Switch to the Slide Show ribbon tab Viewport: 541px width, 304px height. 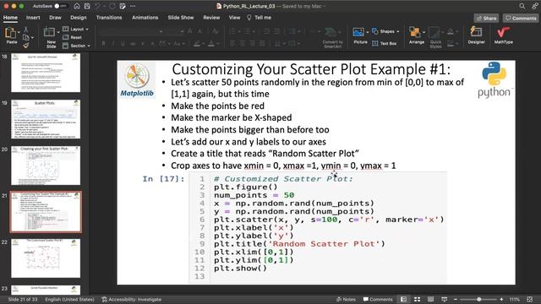click(181, 18)
